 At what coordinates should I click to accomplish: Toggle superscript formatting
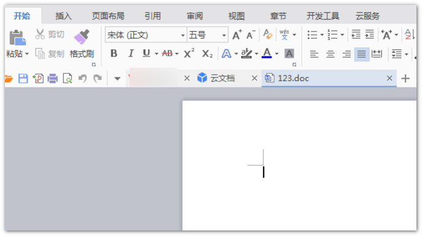[189, 53]
